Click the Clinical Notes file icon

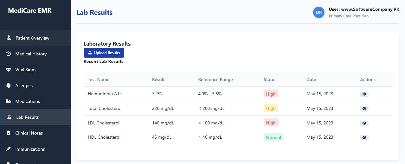pos(9,133)
